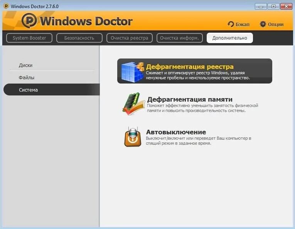
Task: Click the Windows Doctor logo icon
Action: click(29, 21)
